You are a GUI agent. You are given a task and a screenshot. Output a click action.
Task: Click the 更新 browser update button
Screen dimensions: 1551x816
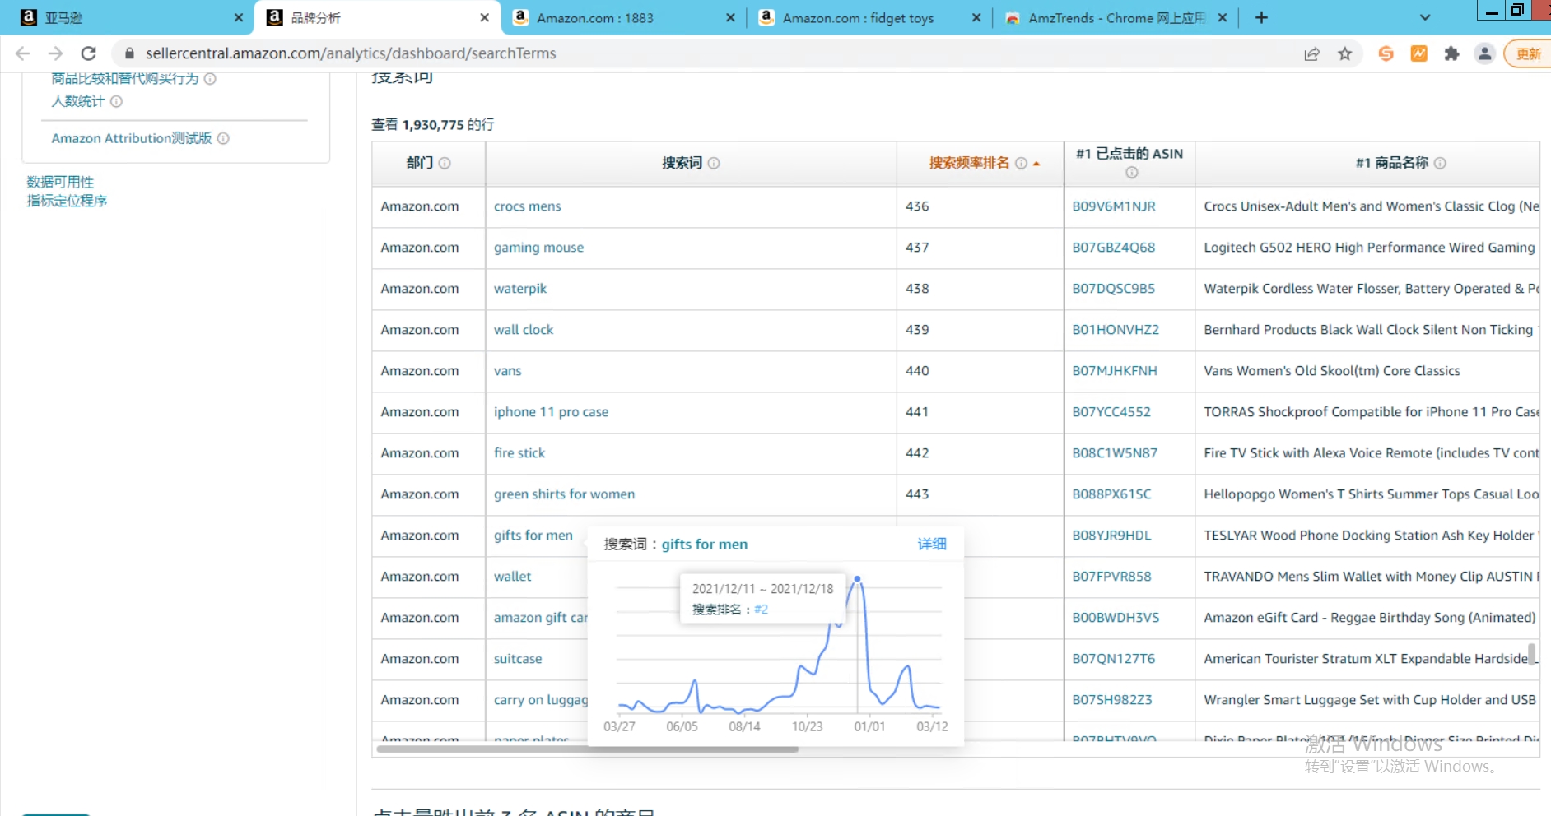point(1528,53)
